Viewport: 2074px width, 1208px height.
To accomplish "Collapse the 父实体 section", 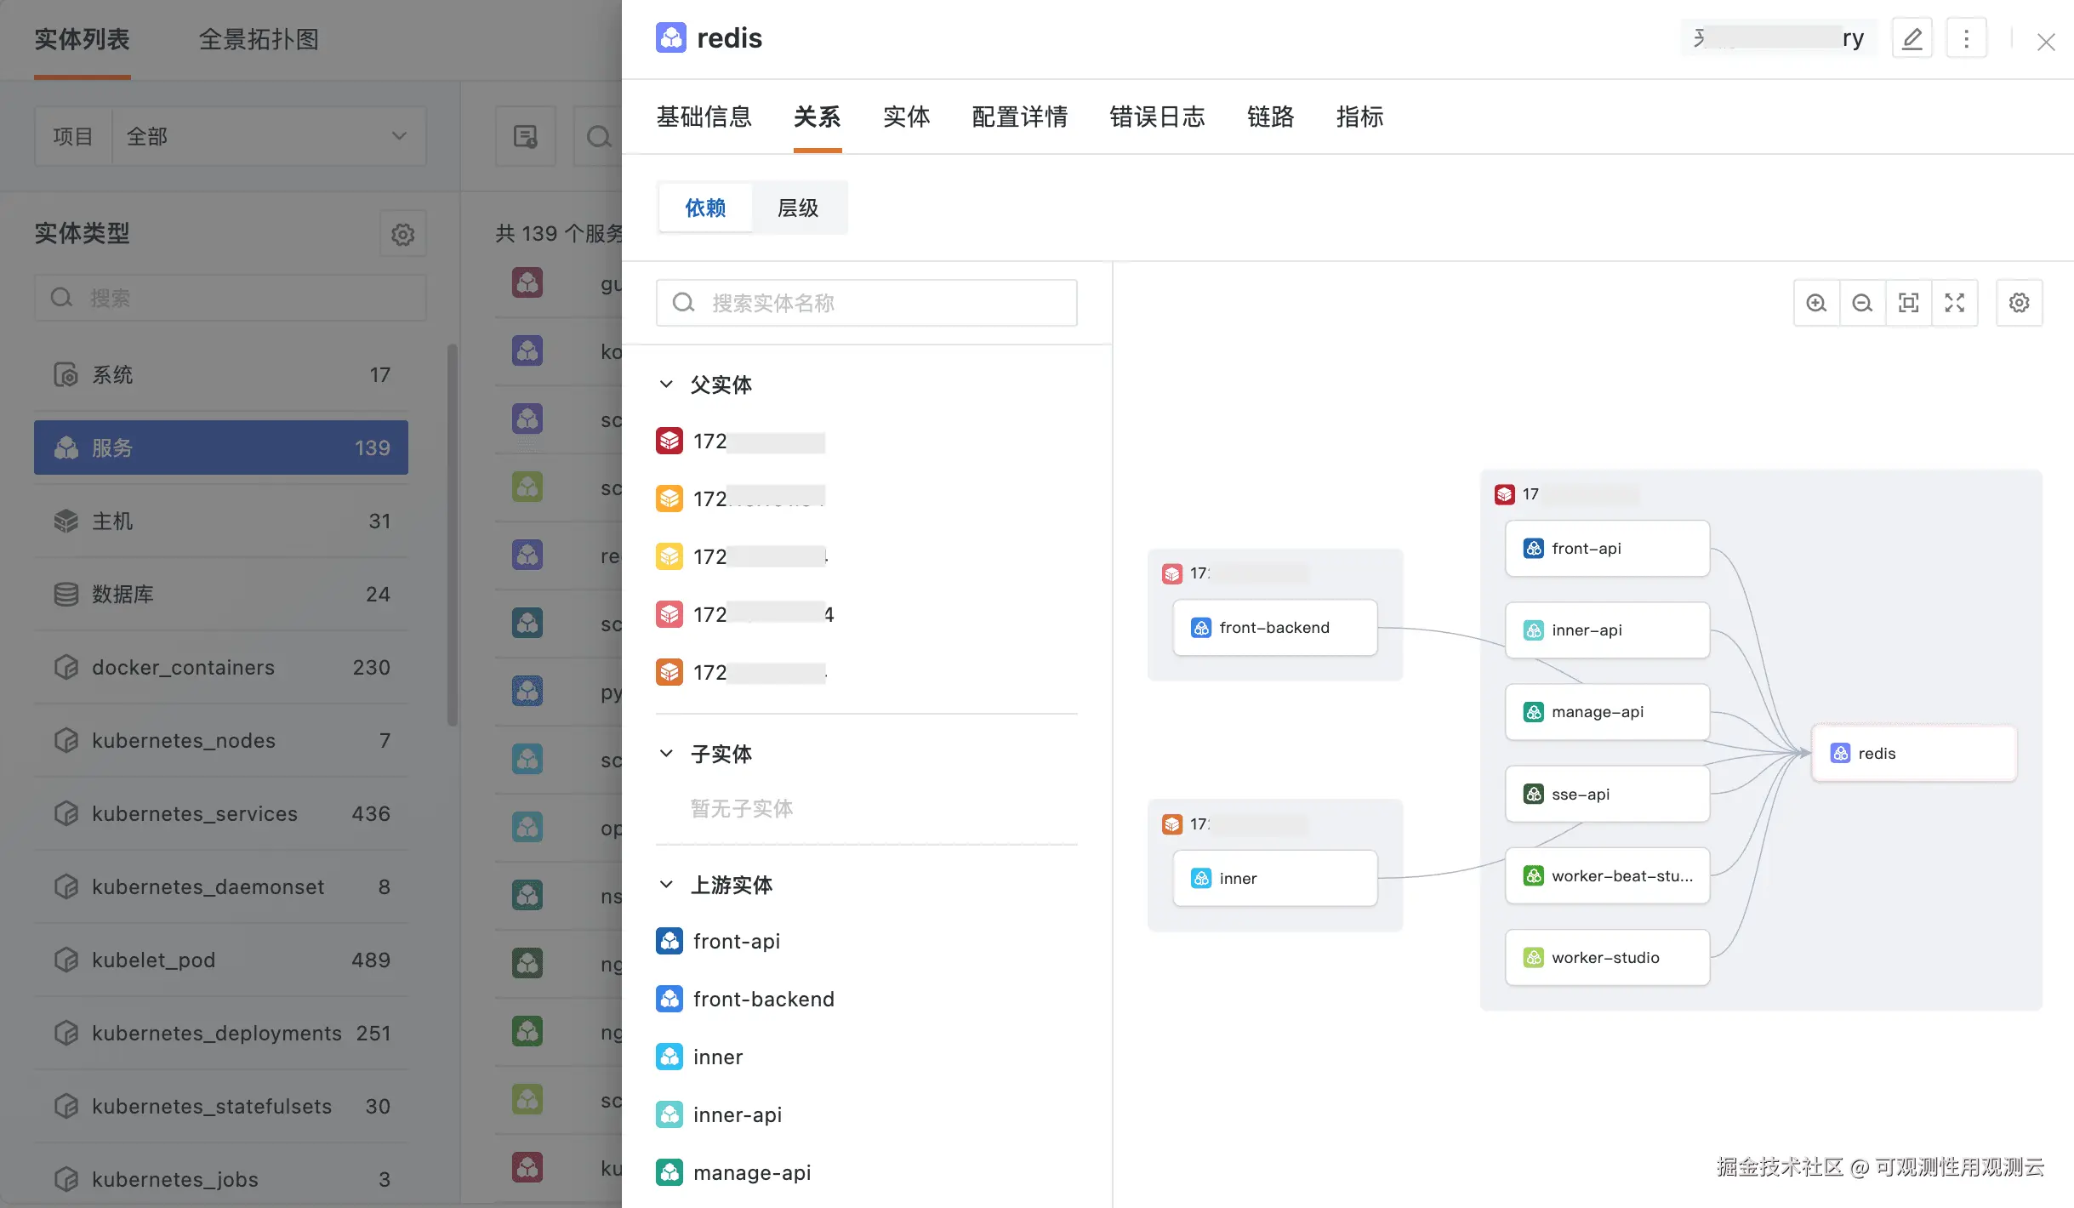I will tap(667, 385).
